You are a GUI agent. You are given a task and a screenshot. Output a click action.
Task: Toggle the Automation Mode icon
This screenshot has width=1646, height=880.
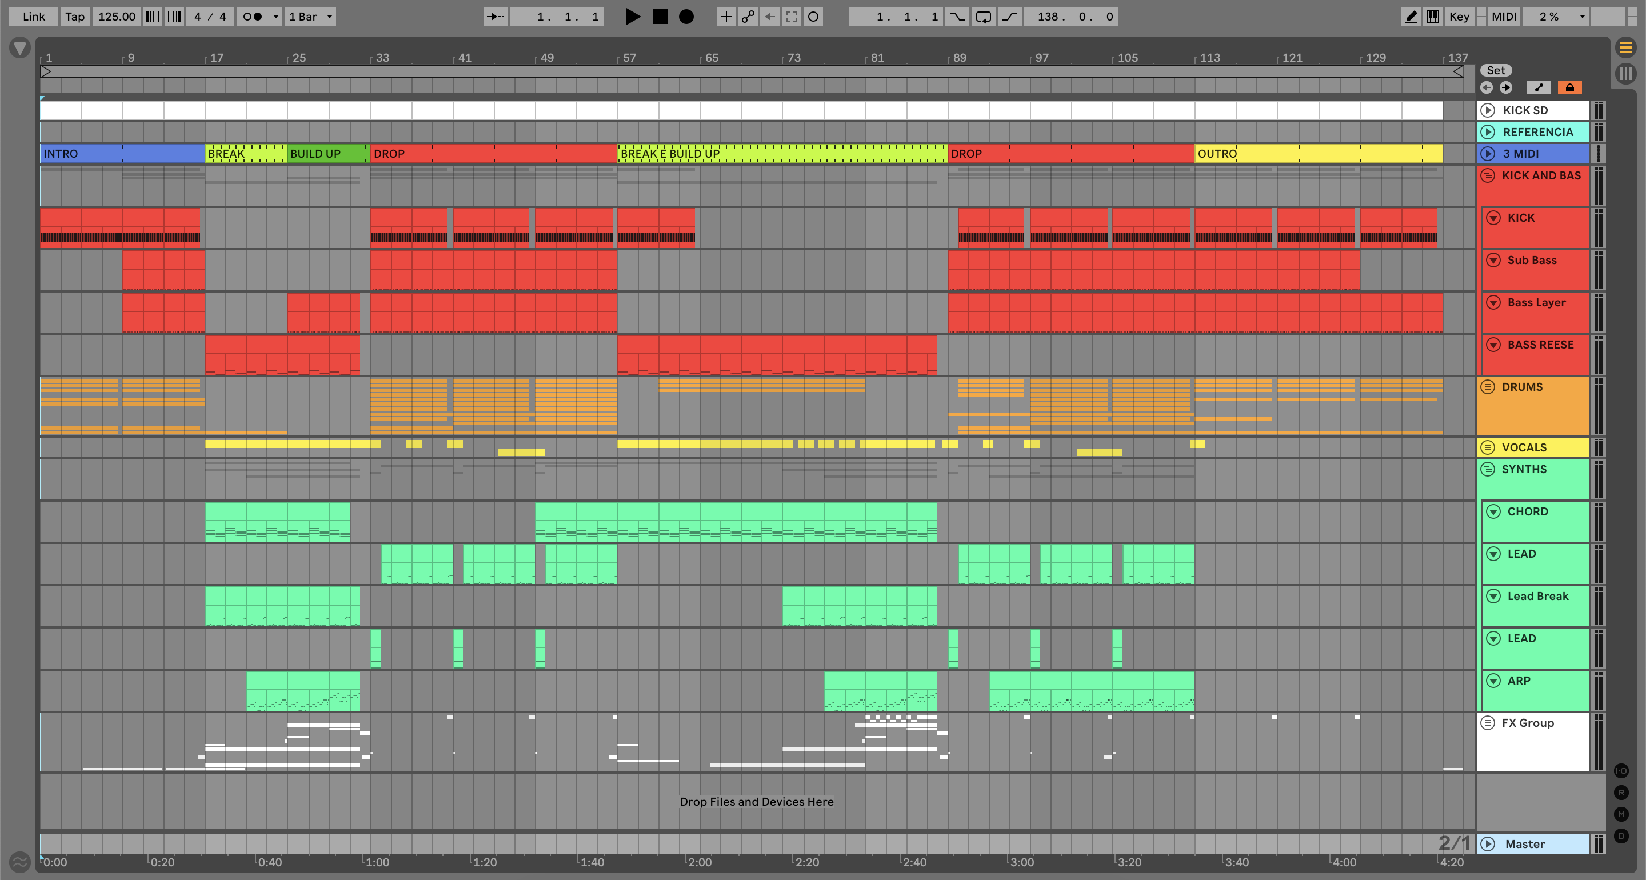tap(1539, 87)
